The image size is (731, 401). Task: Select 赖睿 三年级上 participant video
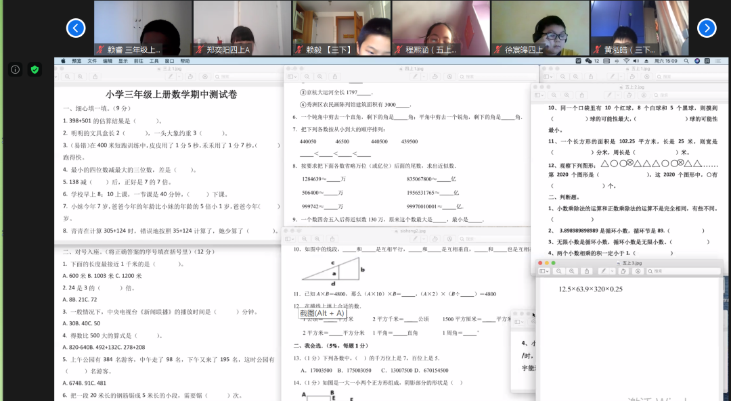[x=143, y=28]
